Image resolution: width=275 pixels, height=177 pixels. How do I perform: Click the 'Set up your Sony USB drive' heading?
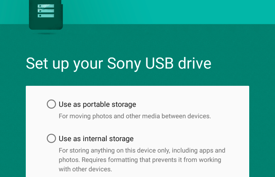(118, 63)
